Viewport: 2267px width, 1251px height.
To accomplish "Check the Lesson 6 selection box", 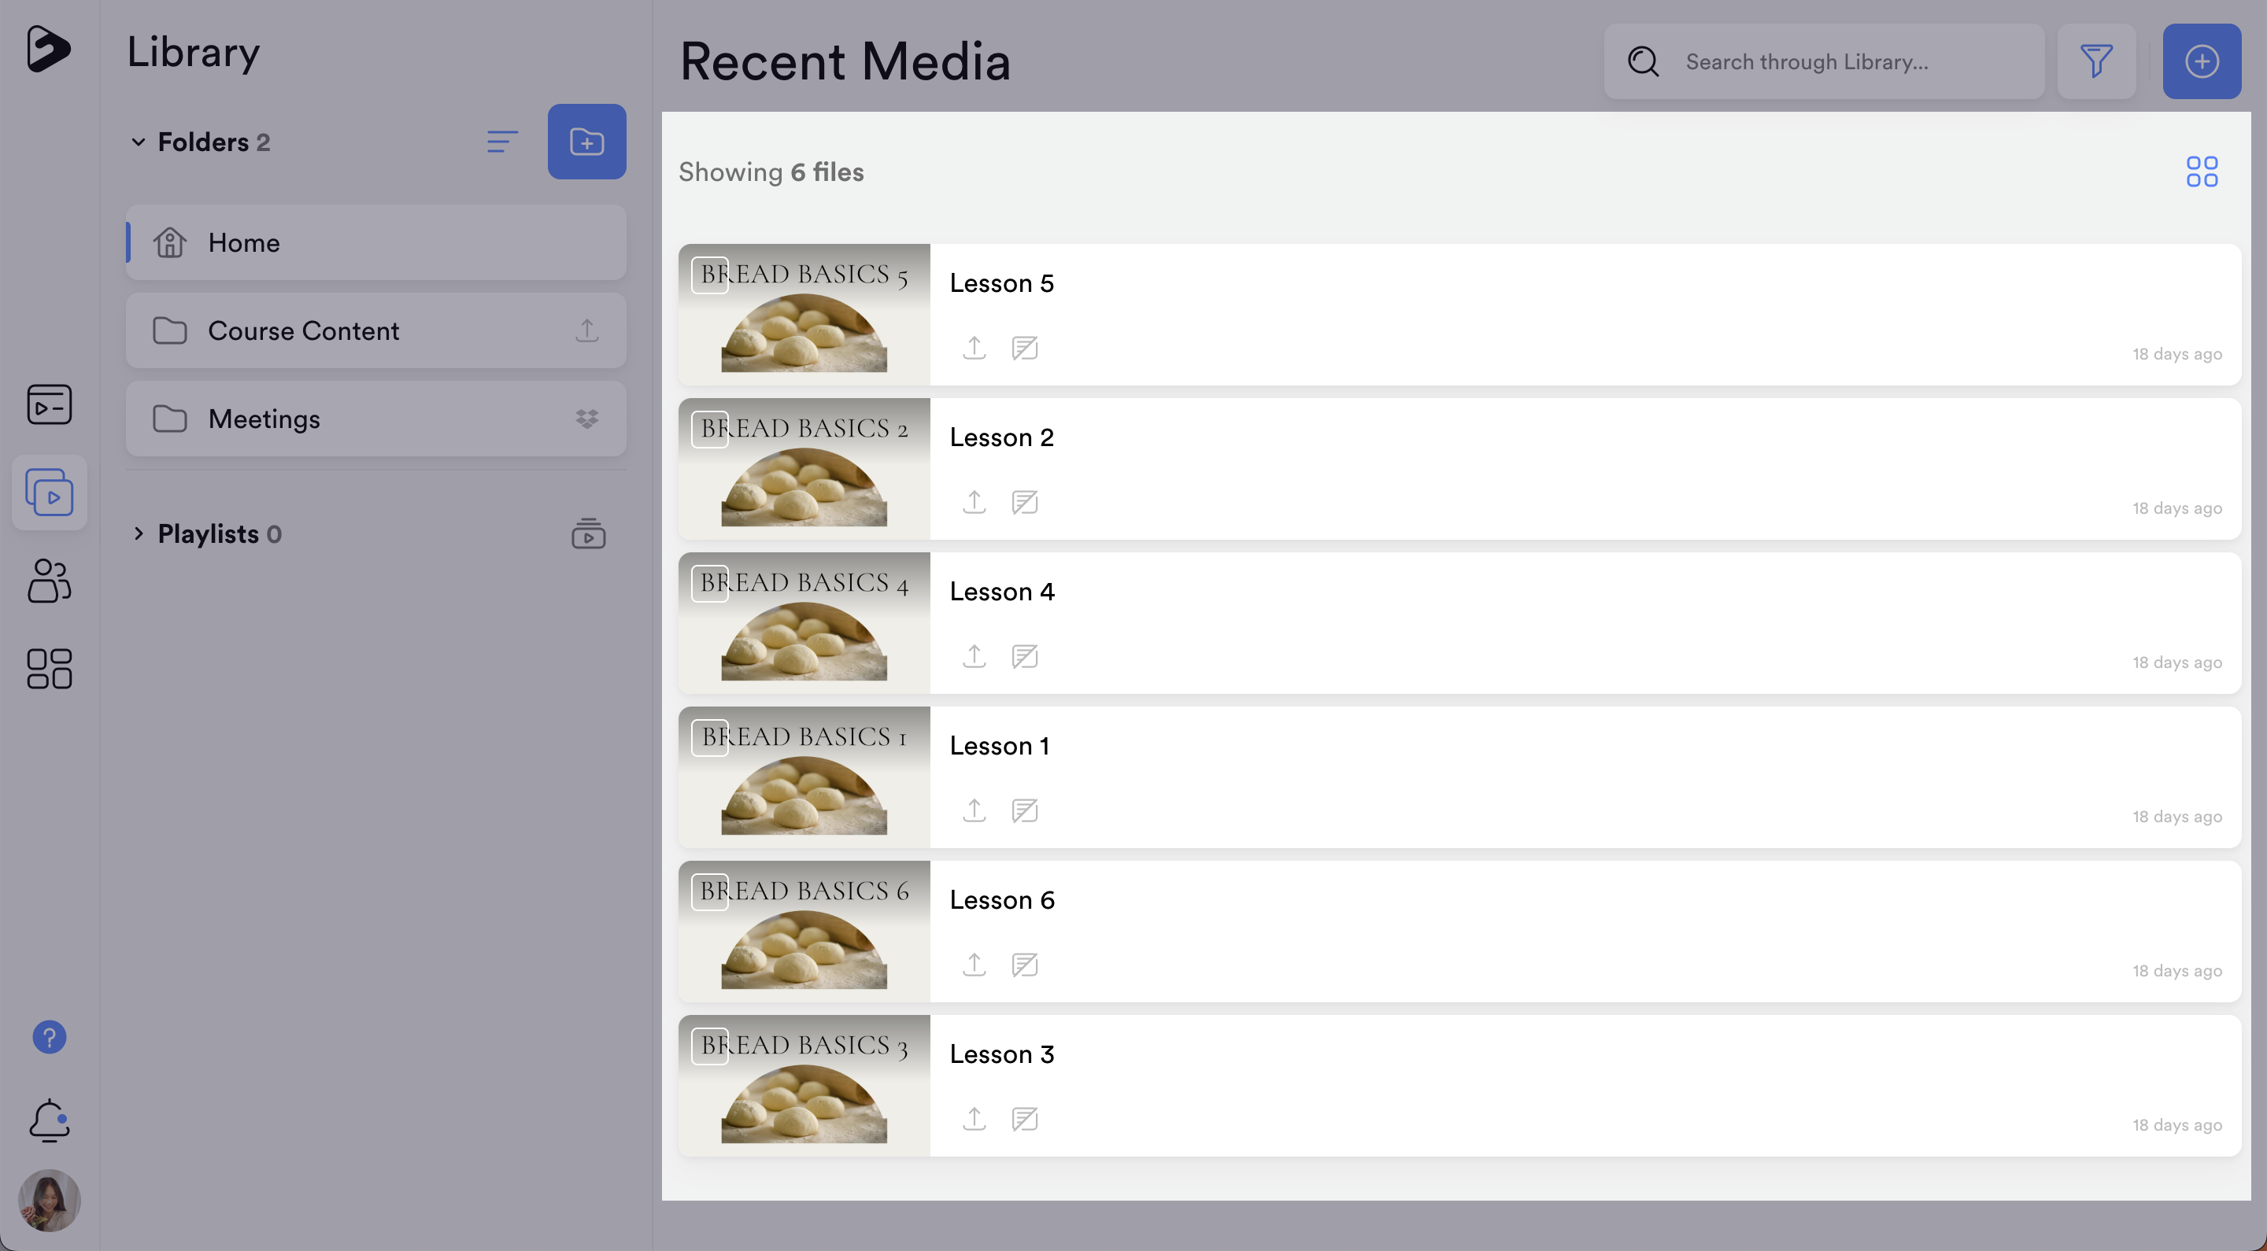I will (709, 891).
